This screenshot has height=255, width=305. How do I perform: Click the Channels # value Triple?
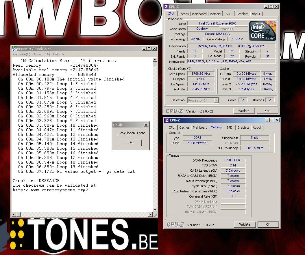pyautogui.click(x=255, y=138)
